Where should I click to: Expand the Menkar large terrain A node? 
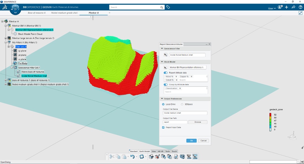click(x=6, y=38)
